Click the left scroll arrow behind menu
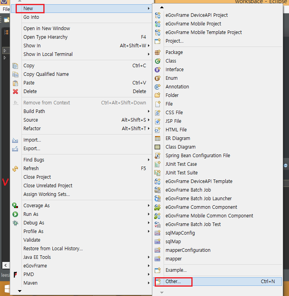This screenshot has height=296, width=289. pos(5,265)
